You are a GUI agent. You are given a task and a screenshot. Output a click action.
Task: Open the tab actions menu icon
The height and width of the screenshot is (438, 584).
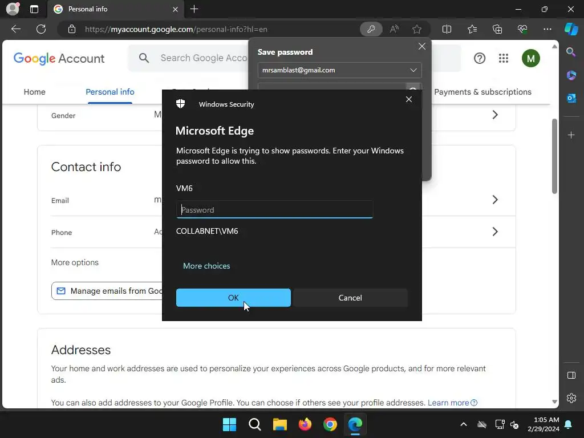34,9
